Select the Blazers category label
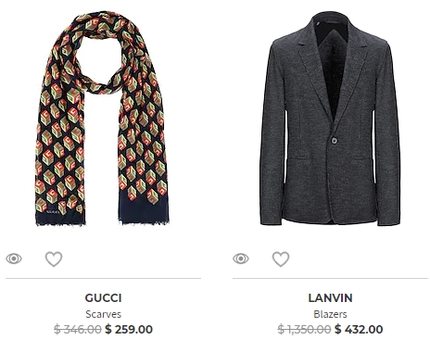 pyautogui.click(x=330, y=314)
